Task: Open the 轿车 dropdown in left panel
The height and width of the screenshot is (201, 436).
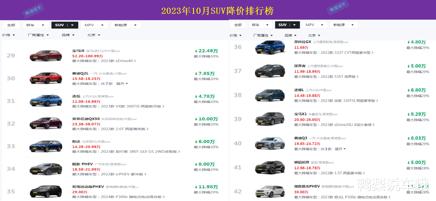Action: point(35,25)
